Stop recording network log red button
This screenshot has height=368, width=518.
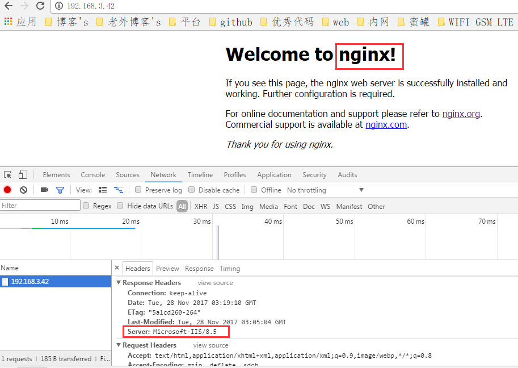click(x=7, y=190)
